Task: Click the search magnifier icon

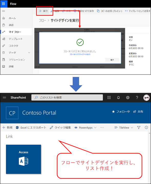Action: tap(36, 98)
